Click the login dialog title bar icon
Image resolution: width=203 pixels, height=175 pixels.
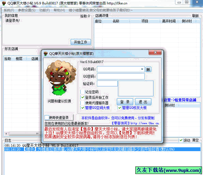pos(46,54)
